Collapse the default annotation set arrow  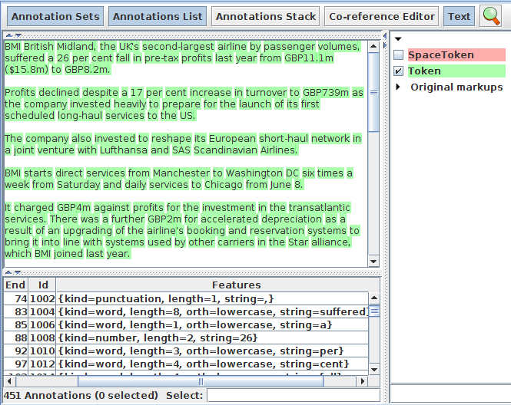point(398,39)
